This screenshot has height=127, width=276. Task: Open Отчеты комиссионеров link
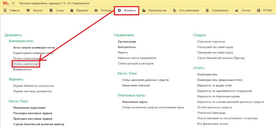coord(28,58)
